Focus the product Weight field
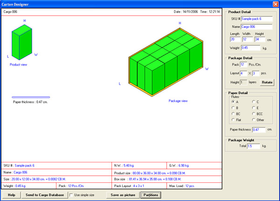280x201 pixels. tap(251, 48)
